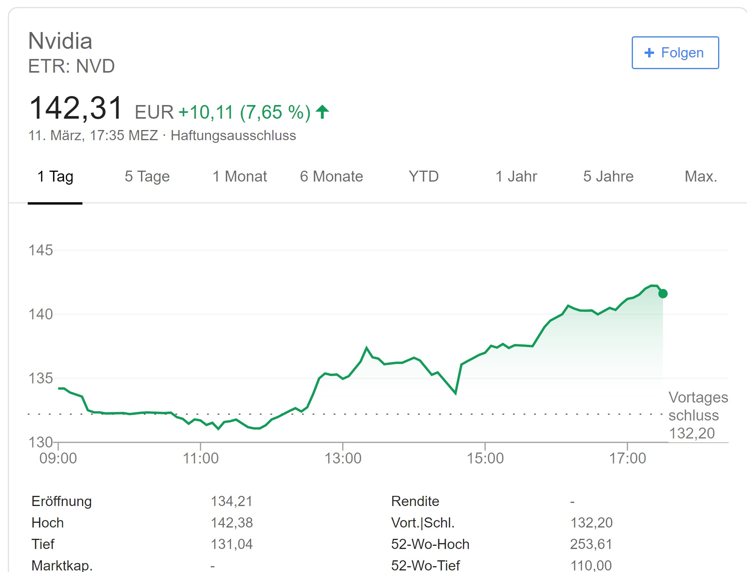Click the 142,31 current price

click(x=76, y=108)
